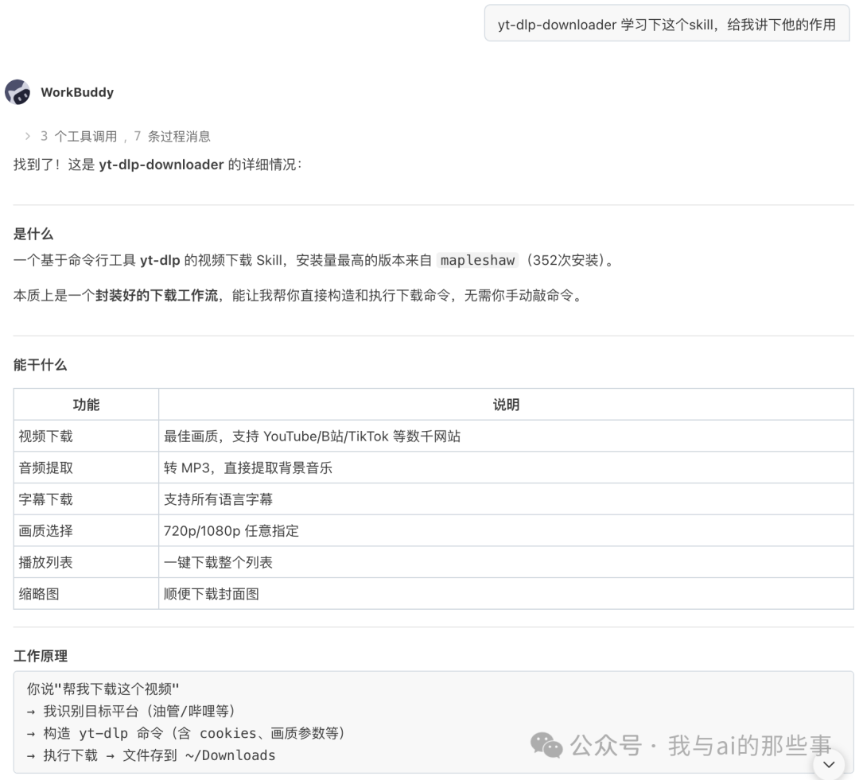Click the code line 我识别目标平台

[131, 711]
